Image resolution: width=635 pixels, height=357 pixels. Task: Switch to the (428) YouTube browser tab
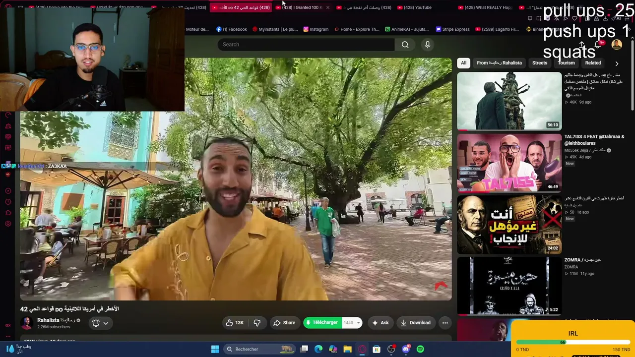coord(417,7)
